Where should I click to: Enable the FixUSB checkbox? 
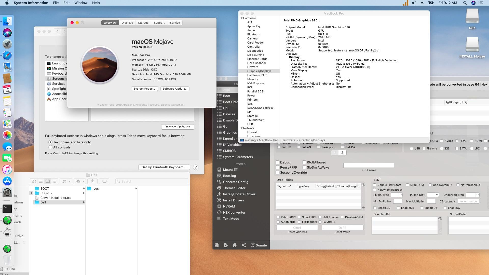(x=279, y=147)
